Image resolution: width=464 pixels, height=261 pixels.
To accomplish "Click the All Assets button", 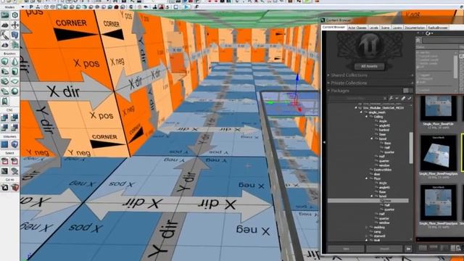I will (x=369, y=66).
